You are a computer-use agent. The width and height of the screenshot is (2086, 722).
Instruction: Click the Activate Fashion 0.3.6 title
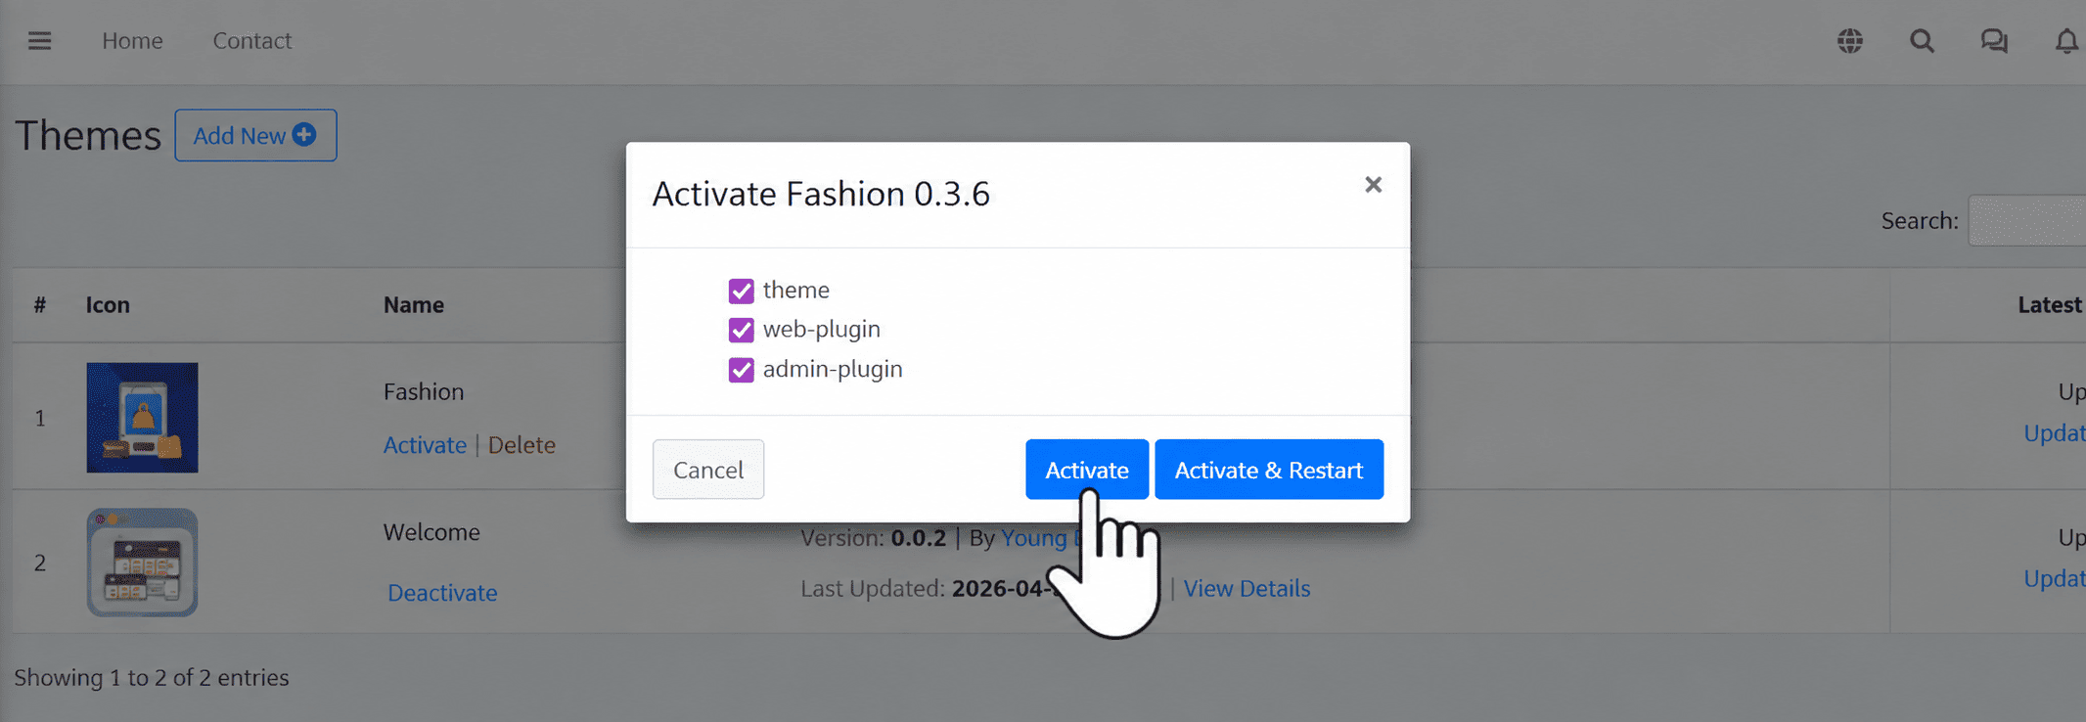coord(821,194)
